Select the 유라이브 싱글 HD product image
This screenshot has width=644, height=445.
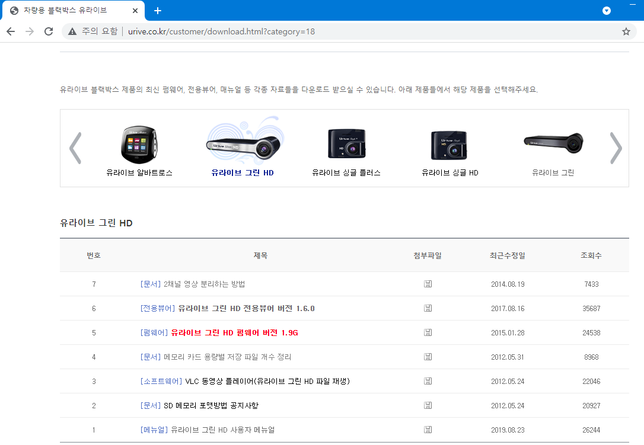click(x=449, y=145)
